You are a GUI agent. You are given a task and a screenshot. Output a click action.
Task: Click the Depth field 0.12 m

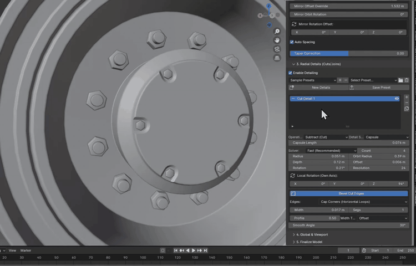click(x=318, y=162)
